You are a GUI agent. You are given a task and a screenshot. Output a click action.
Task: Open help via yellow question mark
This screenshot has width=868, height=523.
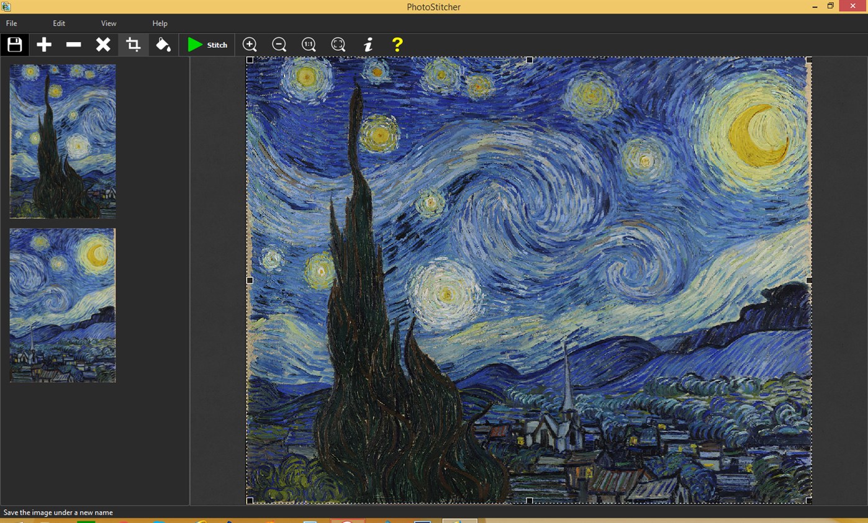397,45
